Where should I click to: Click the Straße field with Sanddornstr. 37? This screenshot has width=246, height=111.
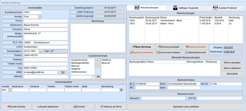pos(46,36)
